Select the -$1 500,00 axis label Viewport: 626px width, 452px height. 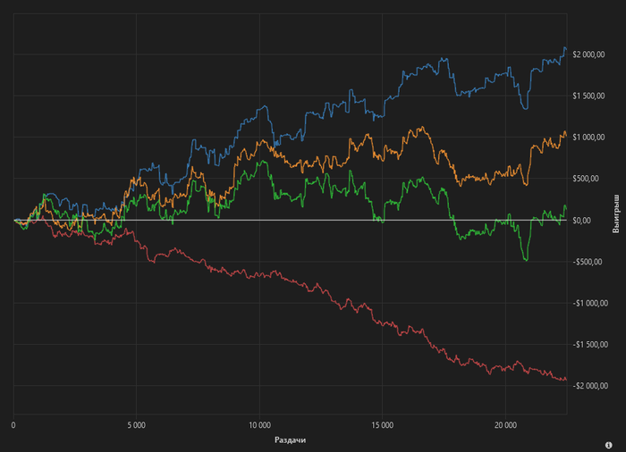(x=590, y=344)
